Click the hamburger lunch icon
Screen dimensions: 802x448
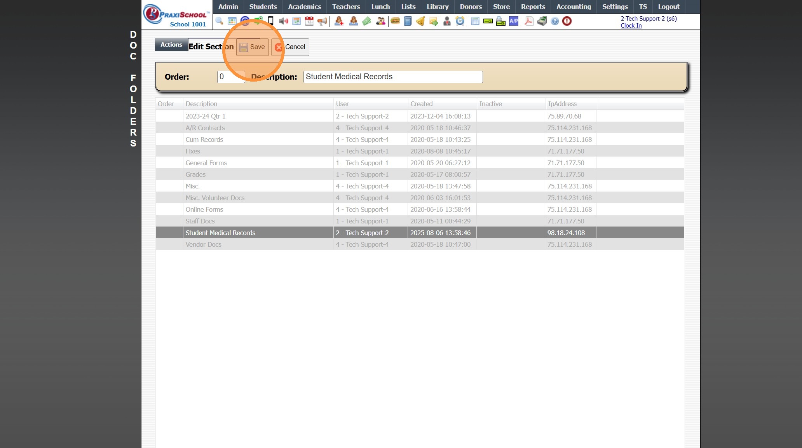[395, 21]
